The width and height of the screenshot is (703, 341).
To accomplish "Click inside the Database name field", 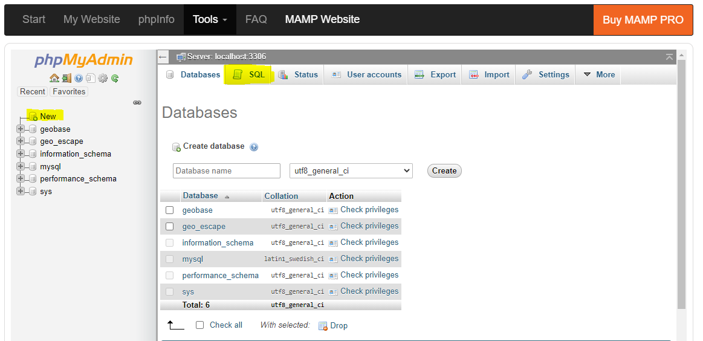I will 227,171.
